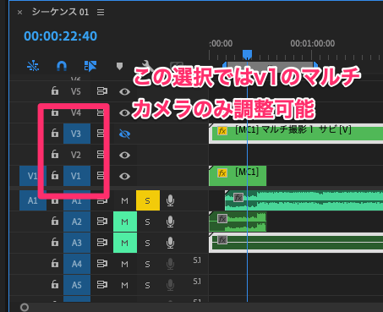Enable voice-over record on A3
Viewport: 383px width, 312px height.
point(170,243)
